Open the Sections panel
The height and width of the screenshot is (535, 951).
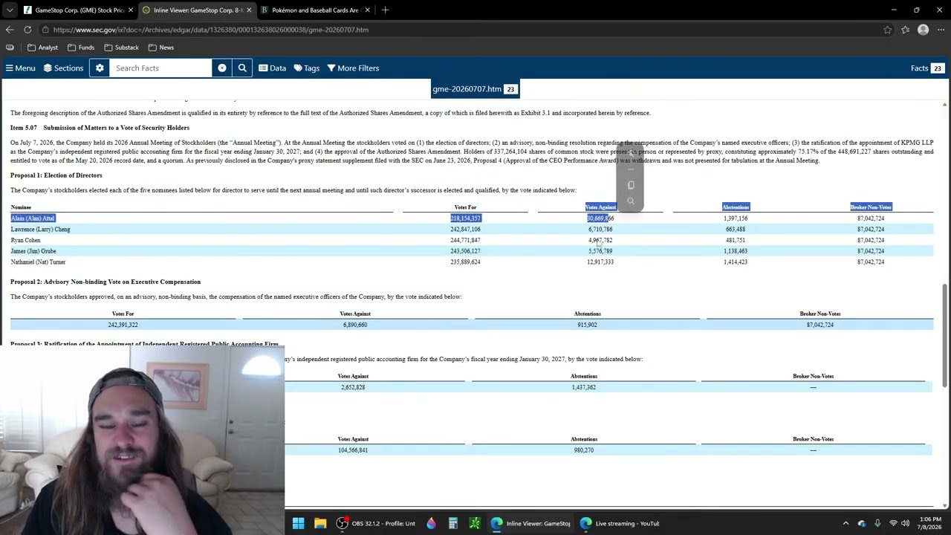click(63, 68)
